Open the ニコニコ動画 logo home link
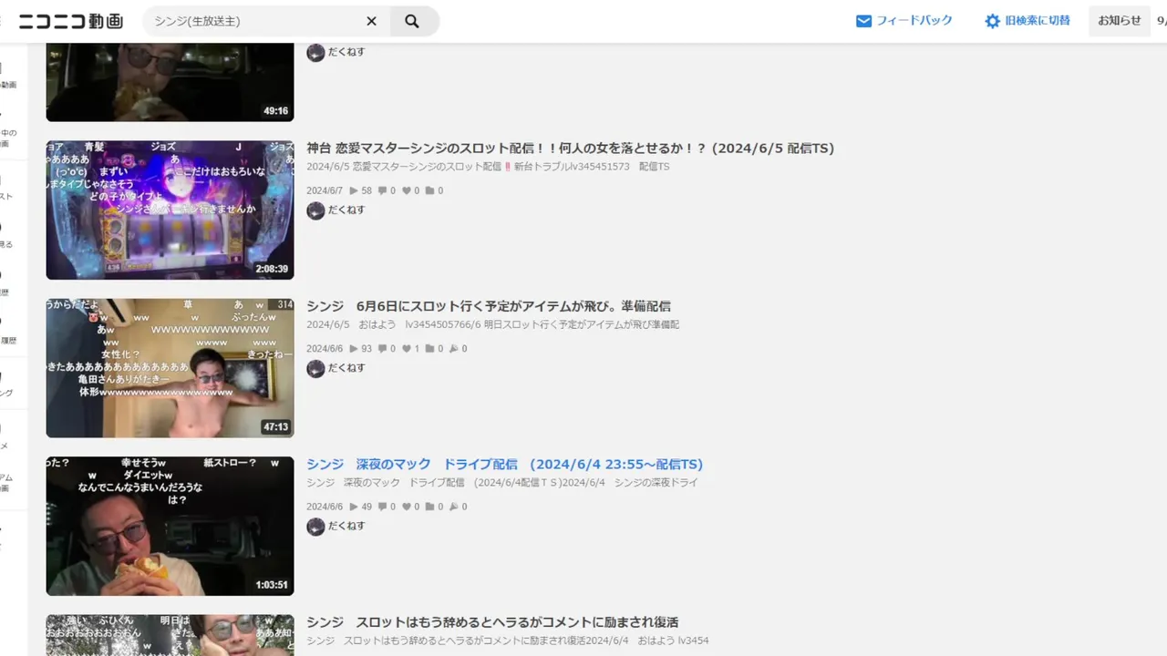 [71, 21]
